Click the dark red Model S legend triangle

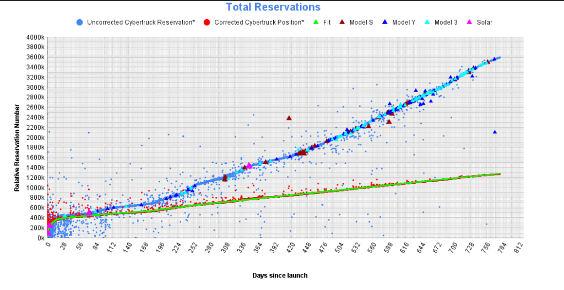(342, 22)
